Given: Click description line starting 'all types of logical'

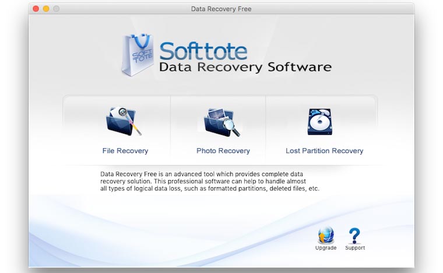Looking at the screenshot, I should coord(210,188).
